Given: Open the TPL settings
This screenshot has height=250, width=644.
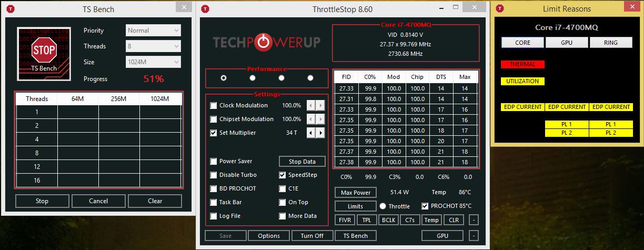Looking at the screenshot, I should [x=367, y=220].
